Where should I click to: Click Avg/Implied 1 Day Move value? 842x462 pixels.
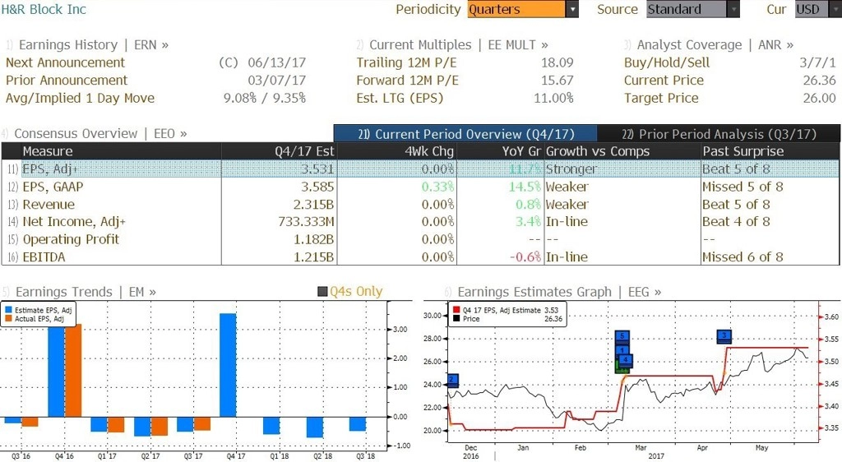click(264, 98)
